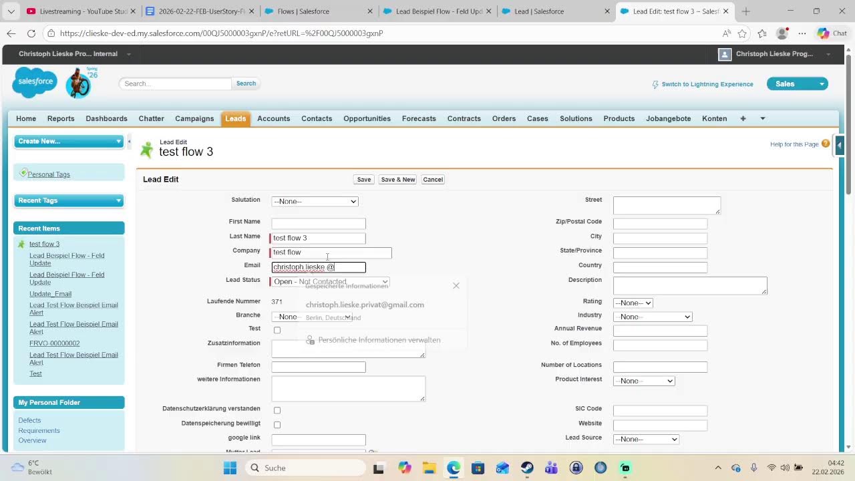This screenshot has width=855, height=481.
Task: Reload the page with the refresh icon
Action: click(31, 33)
